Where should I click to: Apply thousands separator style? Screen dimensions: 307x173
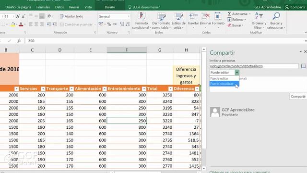tap(115, 24)
